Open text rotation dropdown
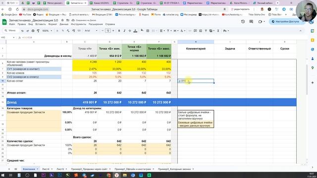This screenshot has height=178, width=317. click(183, 31)
